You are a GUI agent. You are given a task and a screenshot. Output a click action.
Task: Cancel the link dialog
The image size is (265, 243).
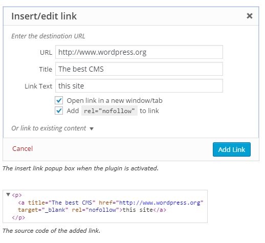[x=23, y=149]
